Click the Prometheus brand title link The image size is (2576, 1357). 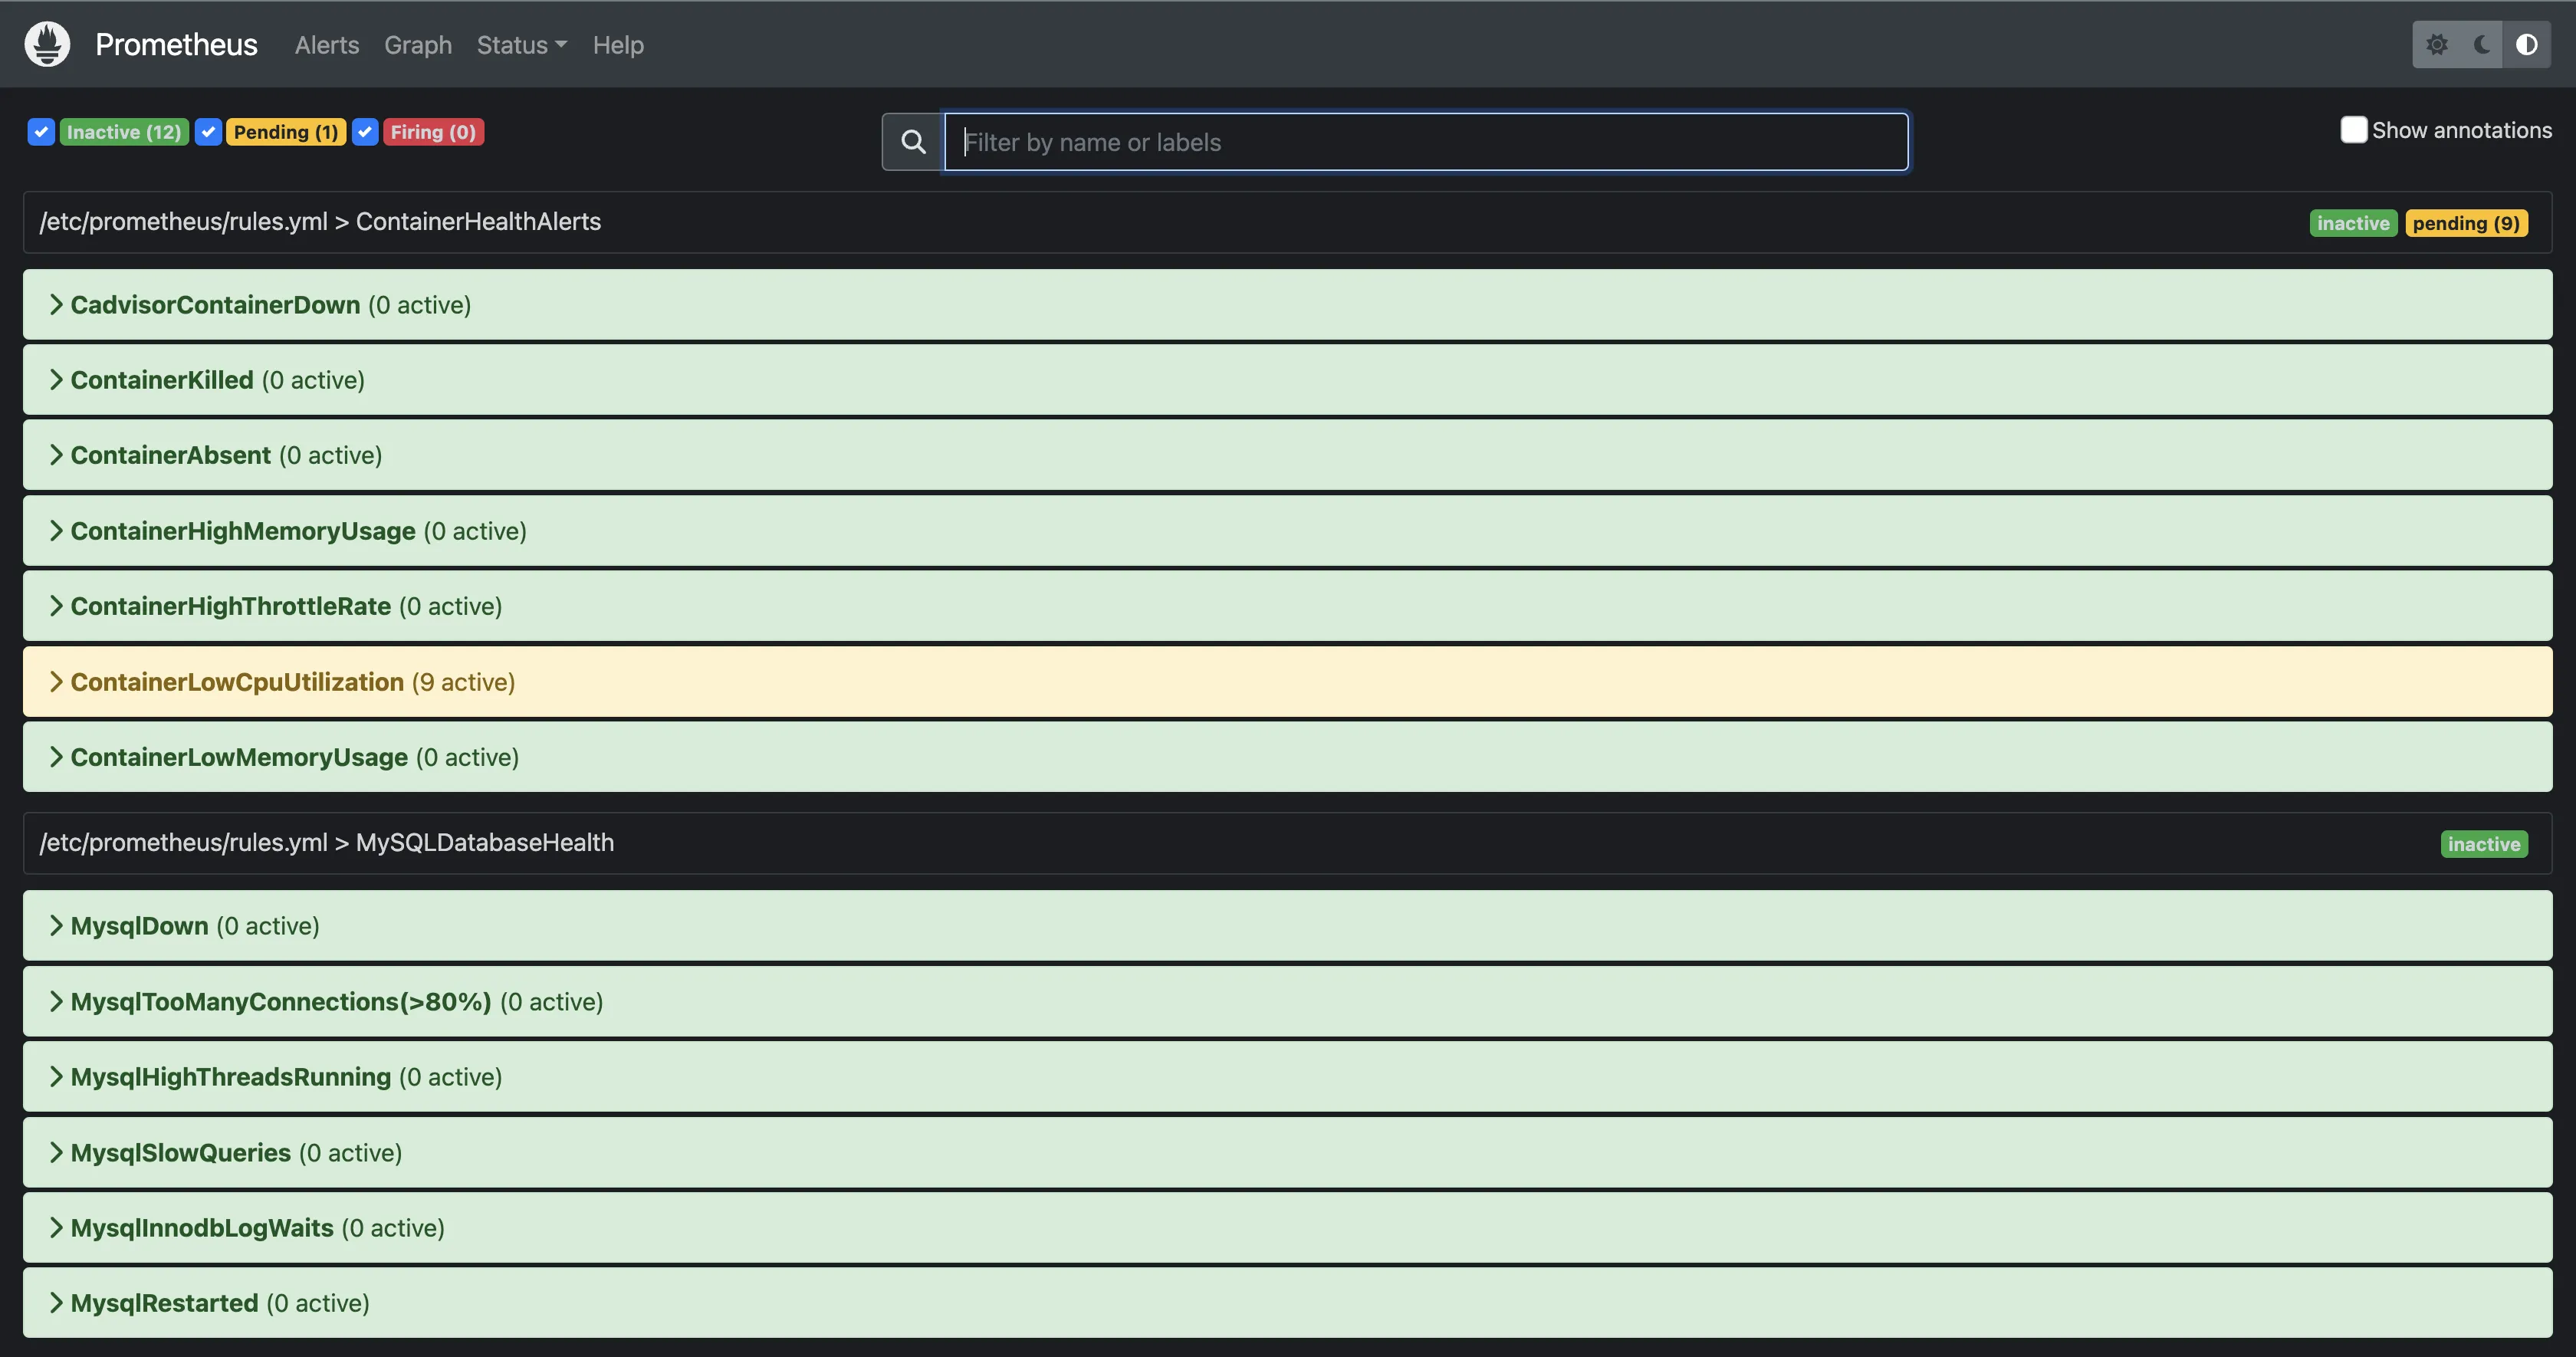tap(176, 45)
